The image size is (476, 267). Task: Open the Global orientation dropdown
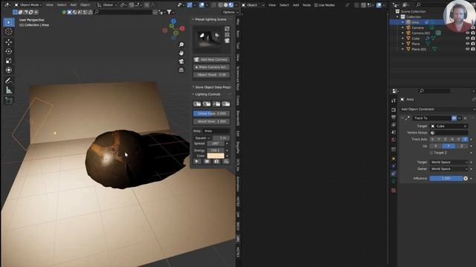[107, 5]
